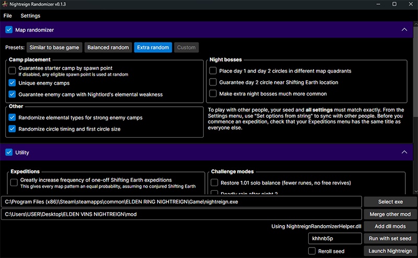This screenshot has width=418, height=258.
Task: Click the scrollbar up arrow
Action: 415,24
